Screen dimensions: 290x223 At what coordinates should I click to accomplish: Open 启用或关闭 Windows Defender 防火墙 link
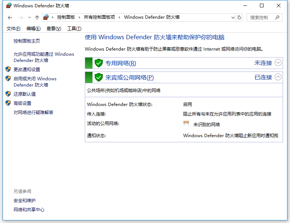(x=35, y=82)
